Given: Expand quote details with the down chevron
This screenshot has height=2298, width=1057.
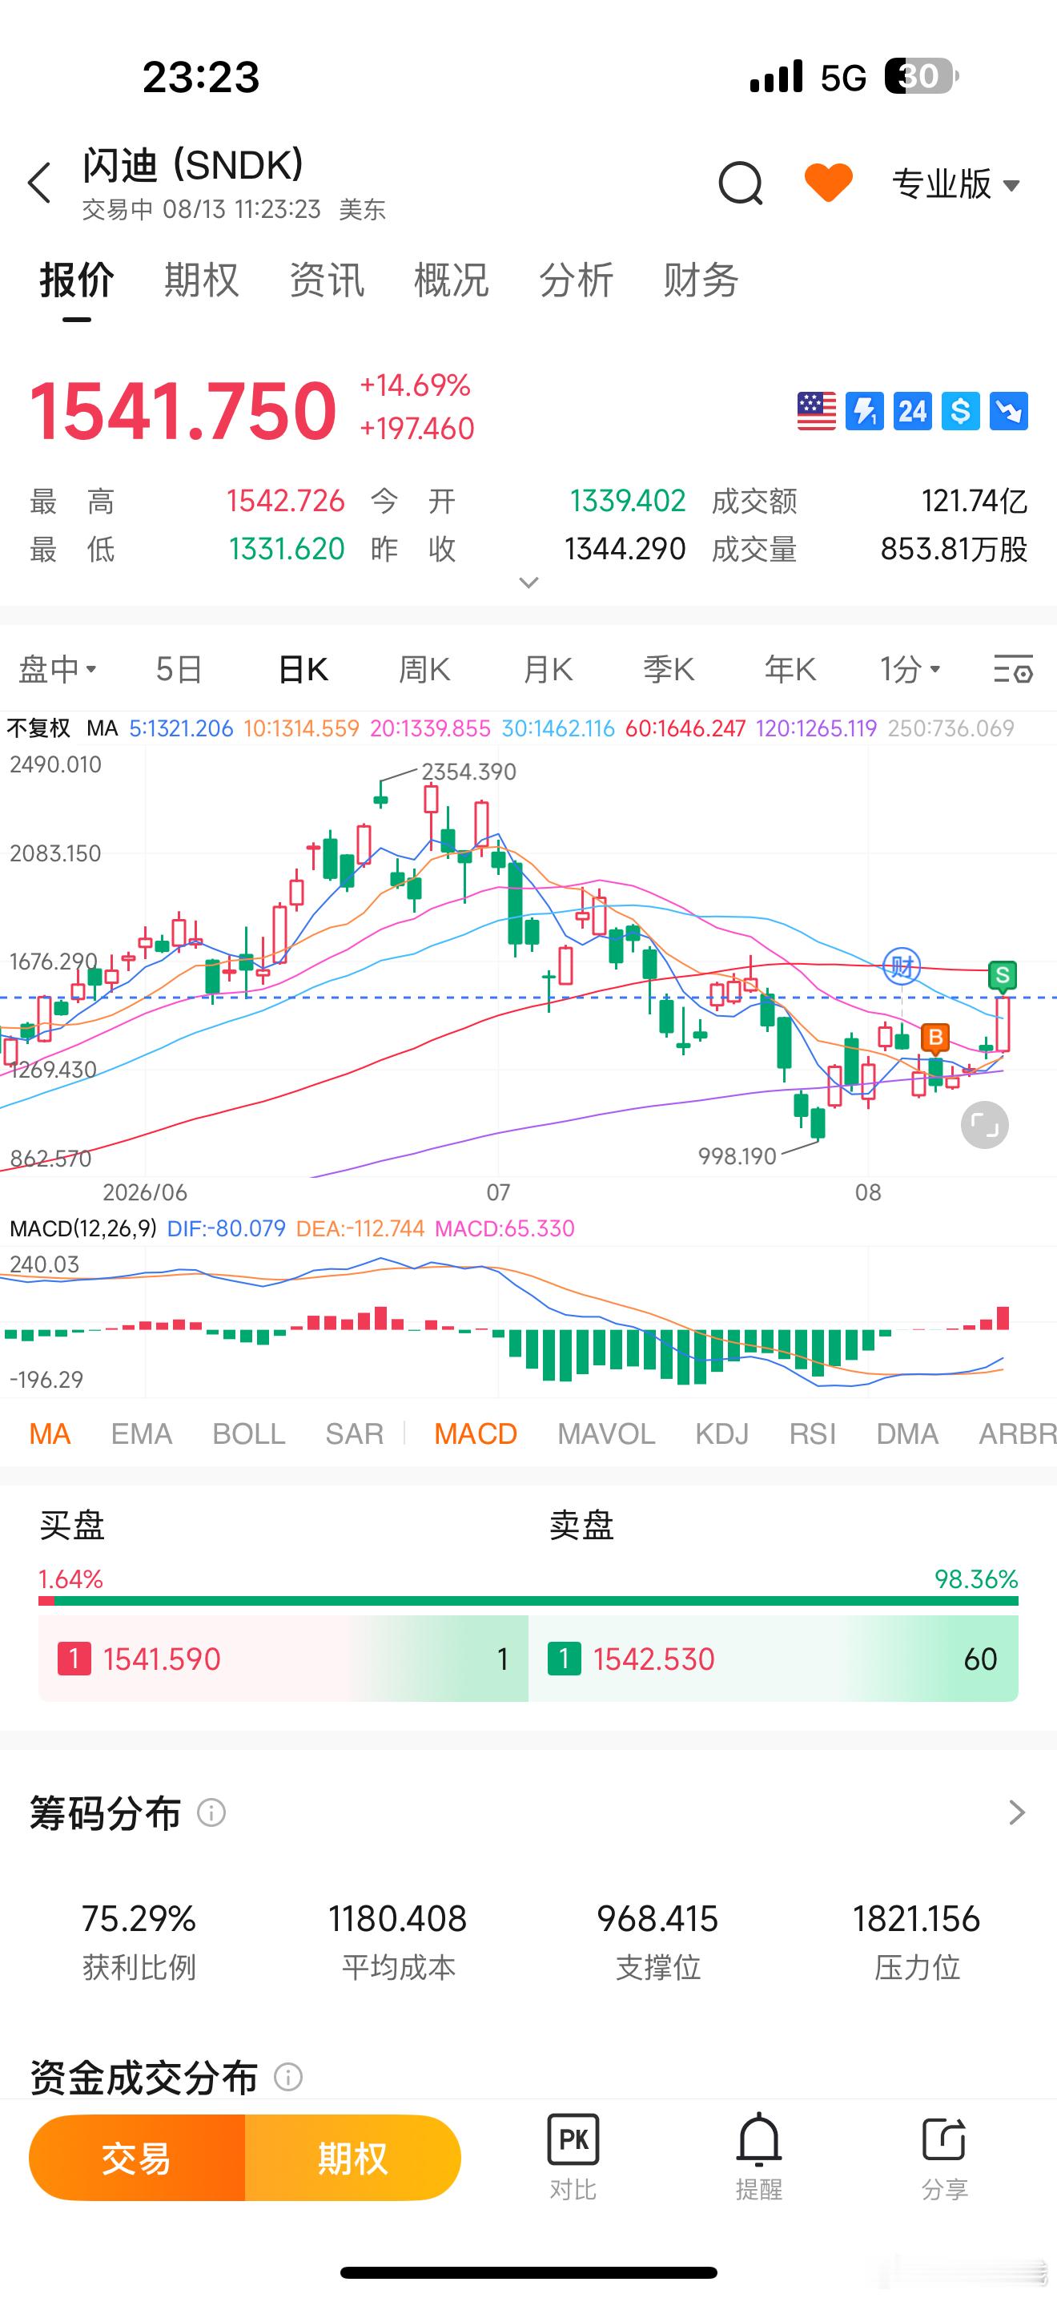Looking at the screenshot, I should click(x=528, y=583).
